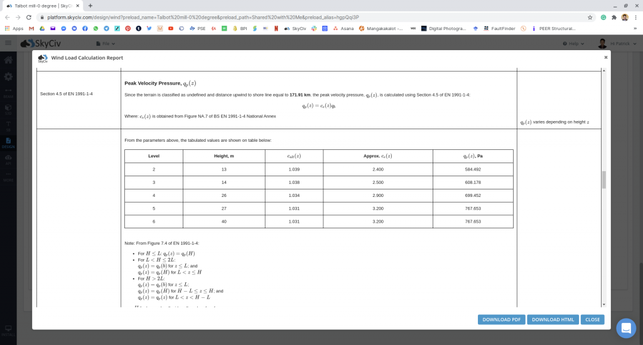Click the Download HTML button

tap(553, 319)
